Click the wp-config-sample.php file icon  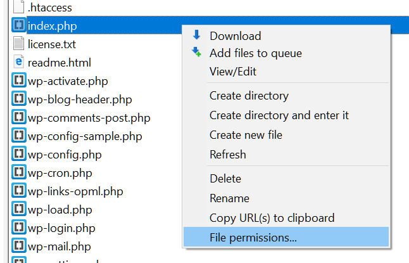point(19,135)
